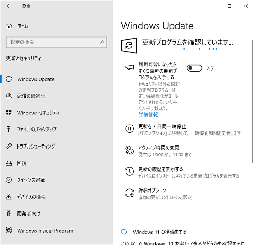254x245 pixels.
Task: Click the Home house icon
Action: tap(9, 26)
